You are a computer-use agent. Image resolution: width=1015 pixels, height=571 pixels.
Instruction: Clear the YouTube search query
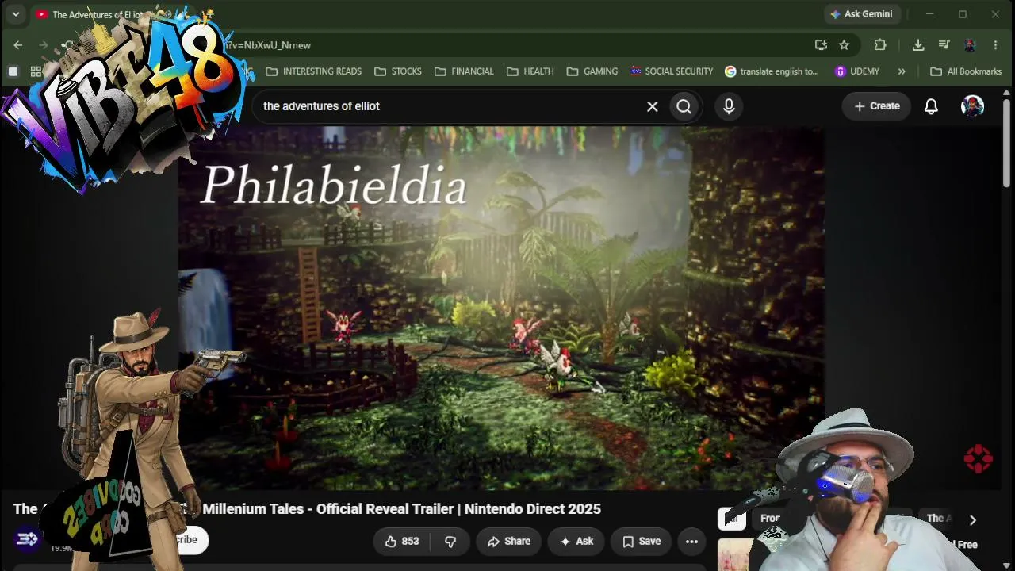pos(653,106)
